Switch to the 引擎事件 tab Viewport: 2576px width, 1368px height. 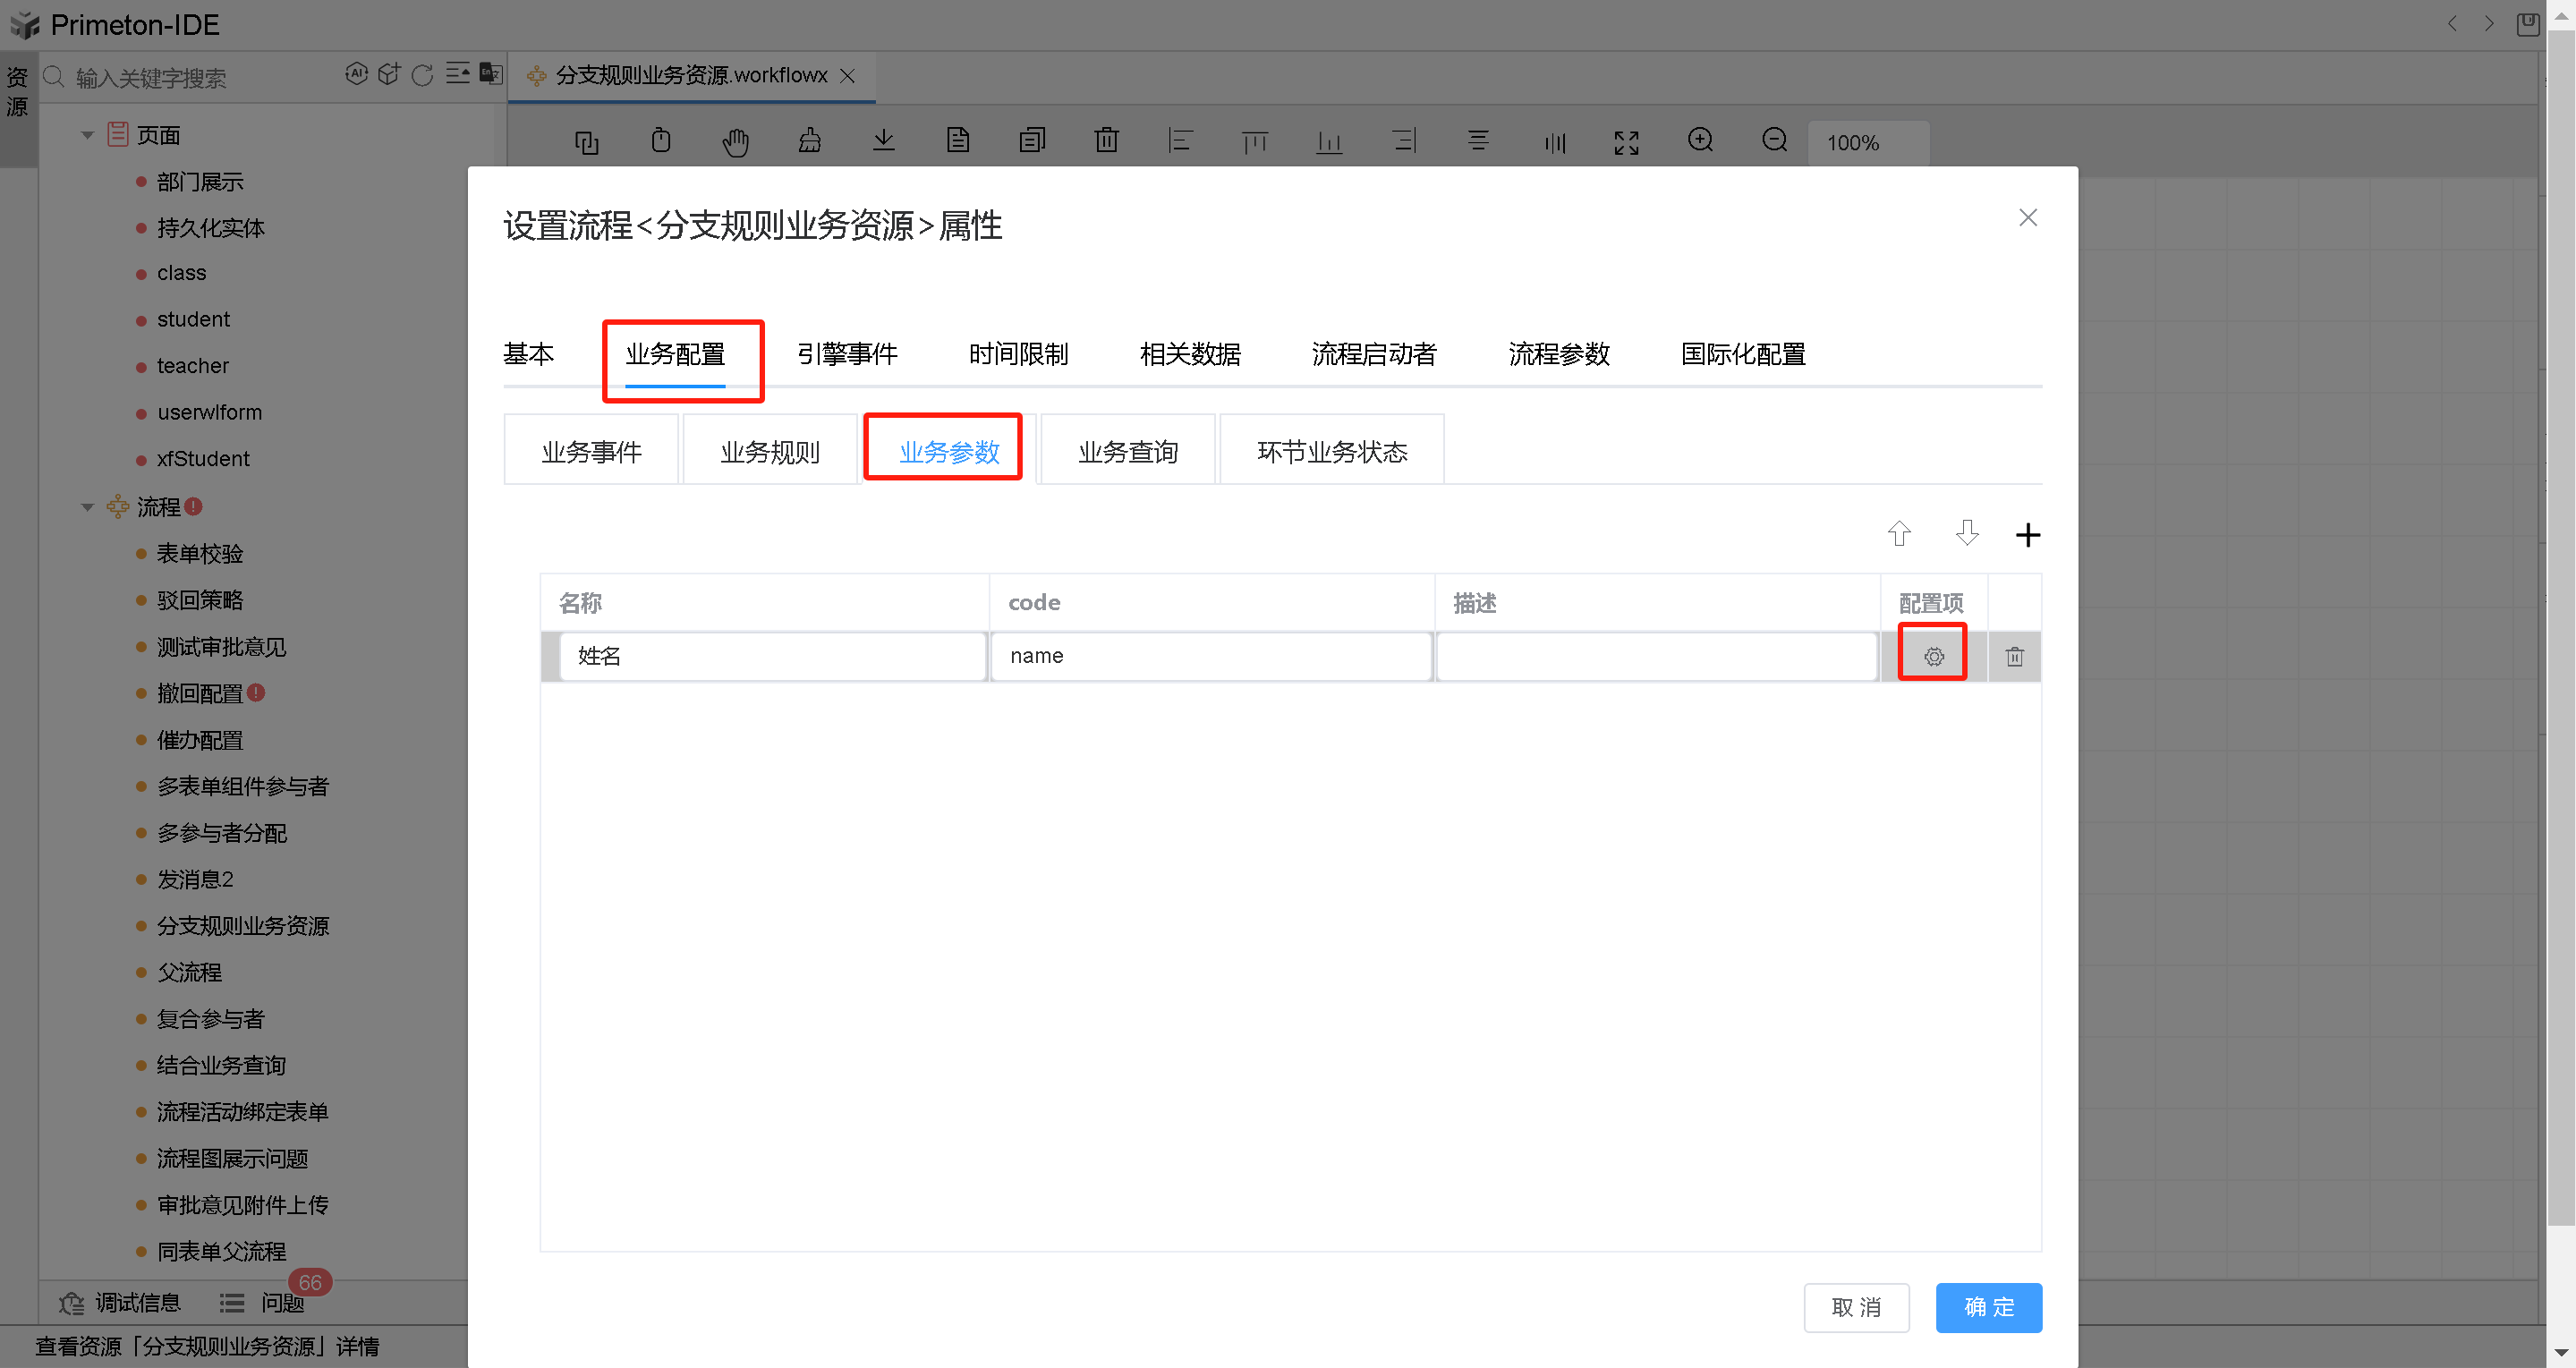pos(846,354)
